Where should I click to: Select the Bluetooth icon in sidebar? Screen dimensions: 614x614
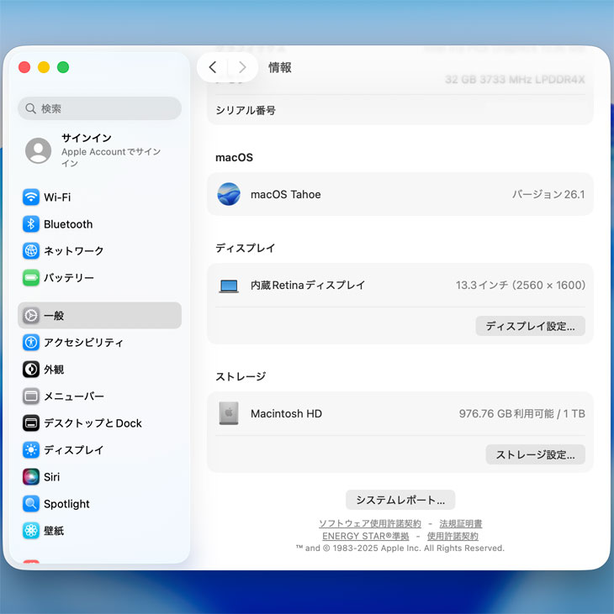click(x=31, y=224)
